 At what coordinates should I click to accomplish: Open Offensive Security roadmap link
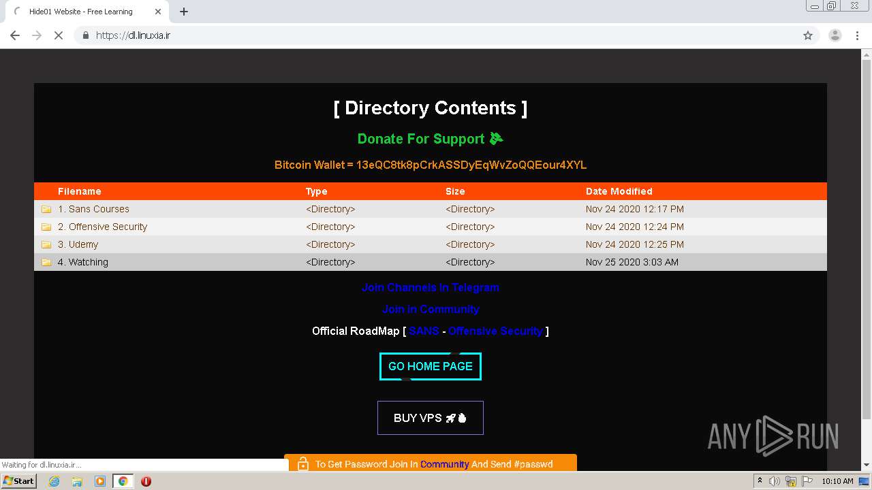pyautogui.click(x=495, y=331)
